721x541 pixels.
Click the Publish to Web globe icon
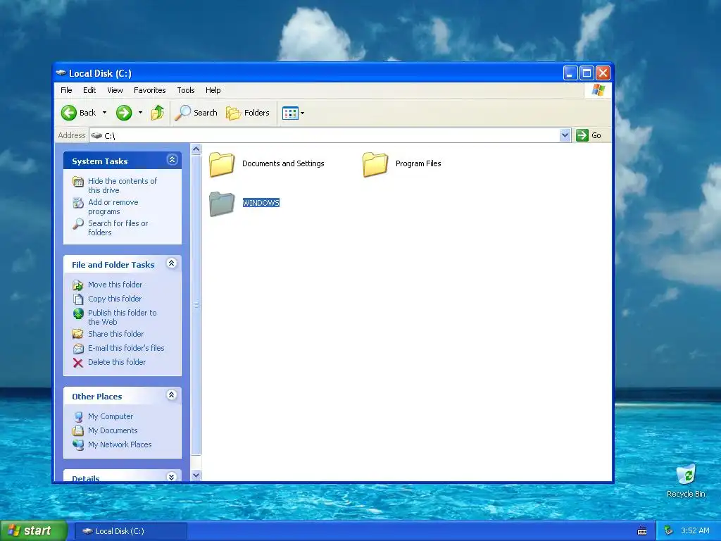pyautogui.click(x=78, y=313)
